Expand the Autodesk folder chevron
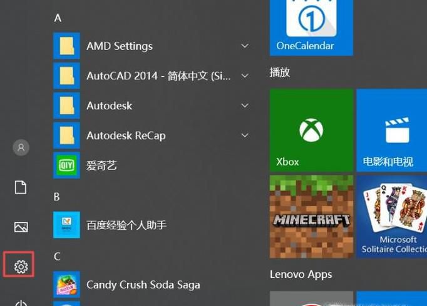 pyautogui.click(x=245, y=106)
